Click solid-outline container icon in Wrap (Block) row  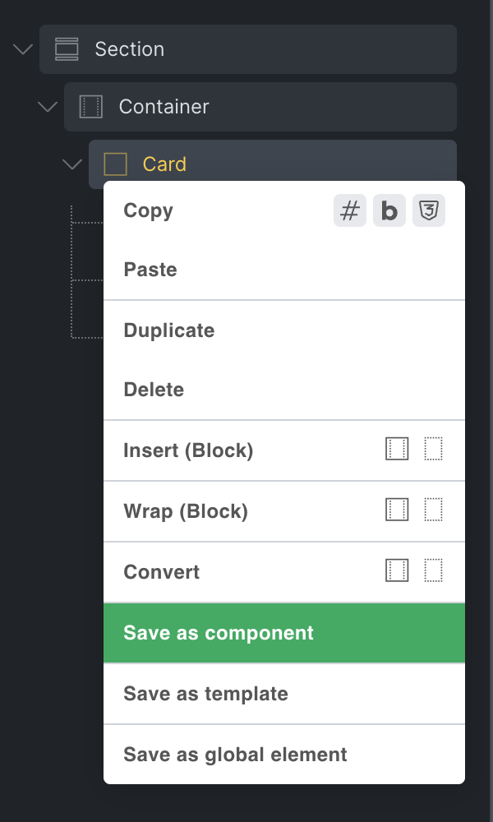(x=397, y=510)
